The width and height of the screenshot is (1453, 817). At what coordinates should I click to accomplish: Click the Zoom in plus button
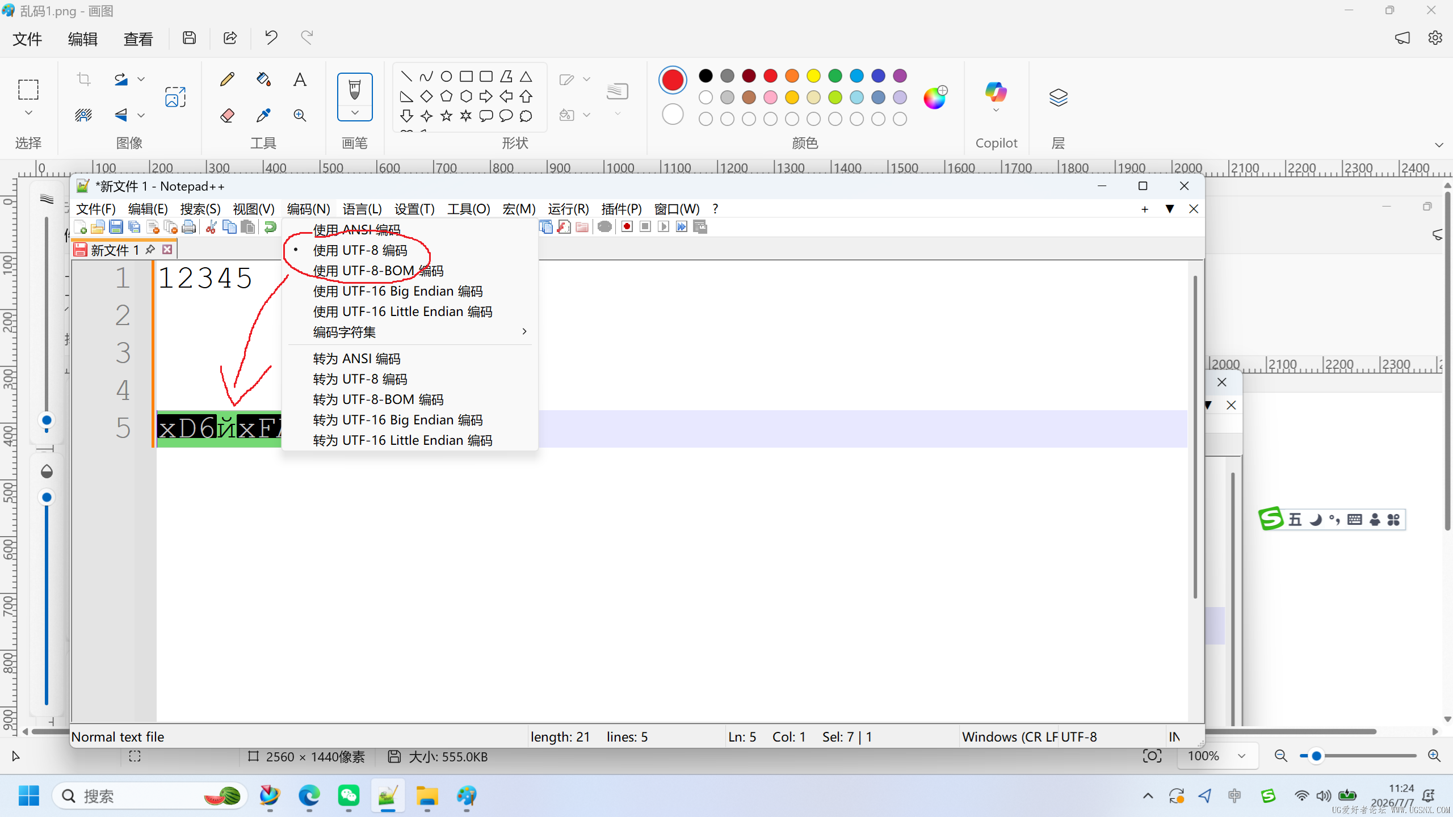click(1434, 756)
